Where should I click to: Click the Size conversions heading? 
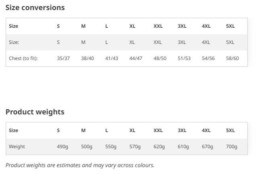[35, 8]
